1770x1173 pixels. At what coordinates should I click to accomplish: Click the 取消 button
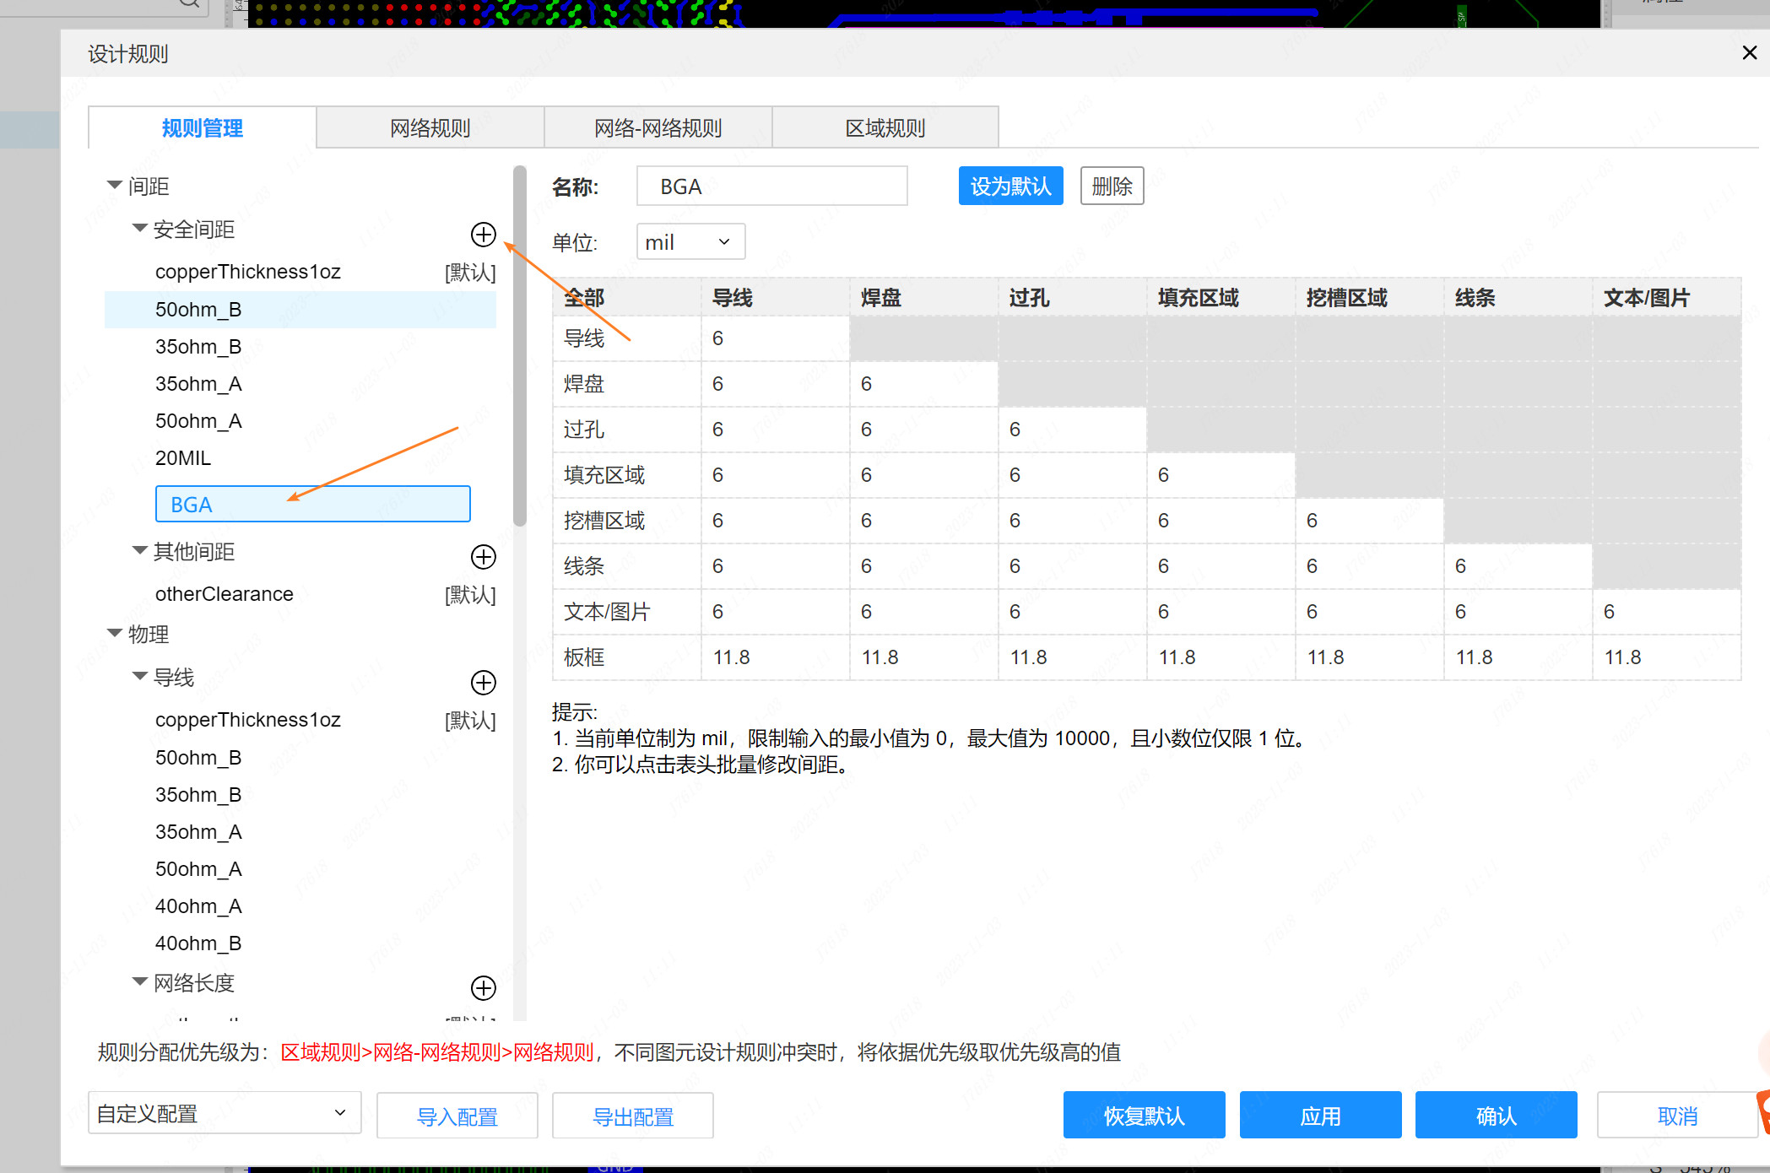(x=1677, y=1115)
